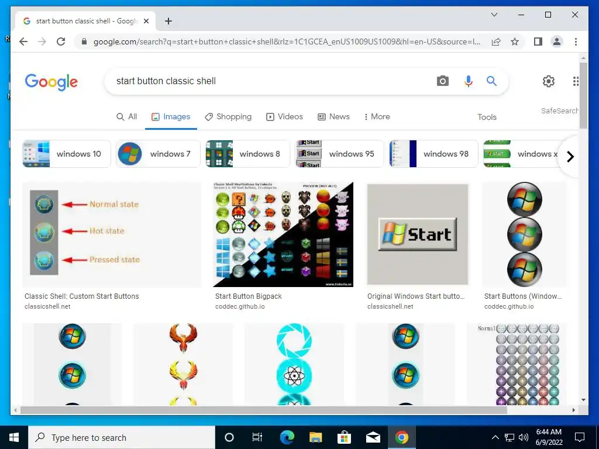
Task: Open Microsoft Store from the taskbar
Action: (x=344, y=437)
